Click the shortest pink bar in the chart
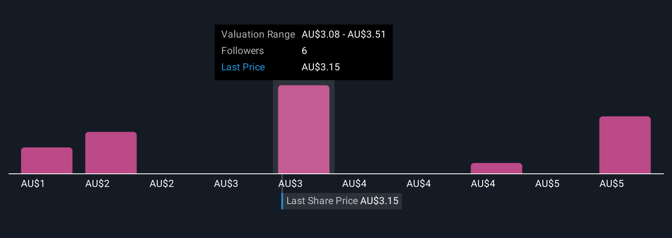 point(496,168)
